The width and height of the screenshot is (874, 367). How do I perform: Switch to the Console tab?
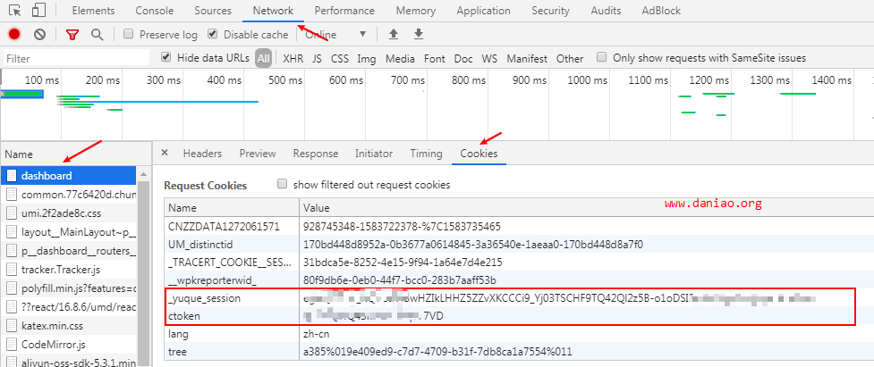pyautogui.click(x=154, y=11)
